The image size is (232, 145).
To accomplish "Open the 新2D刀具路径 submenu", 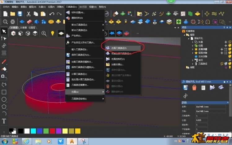I will coord(85,25).
